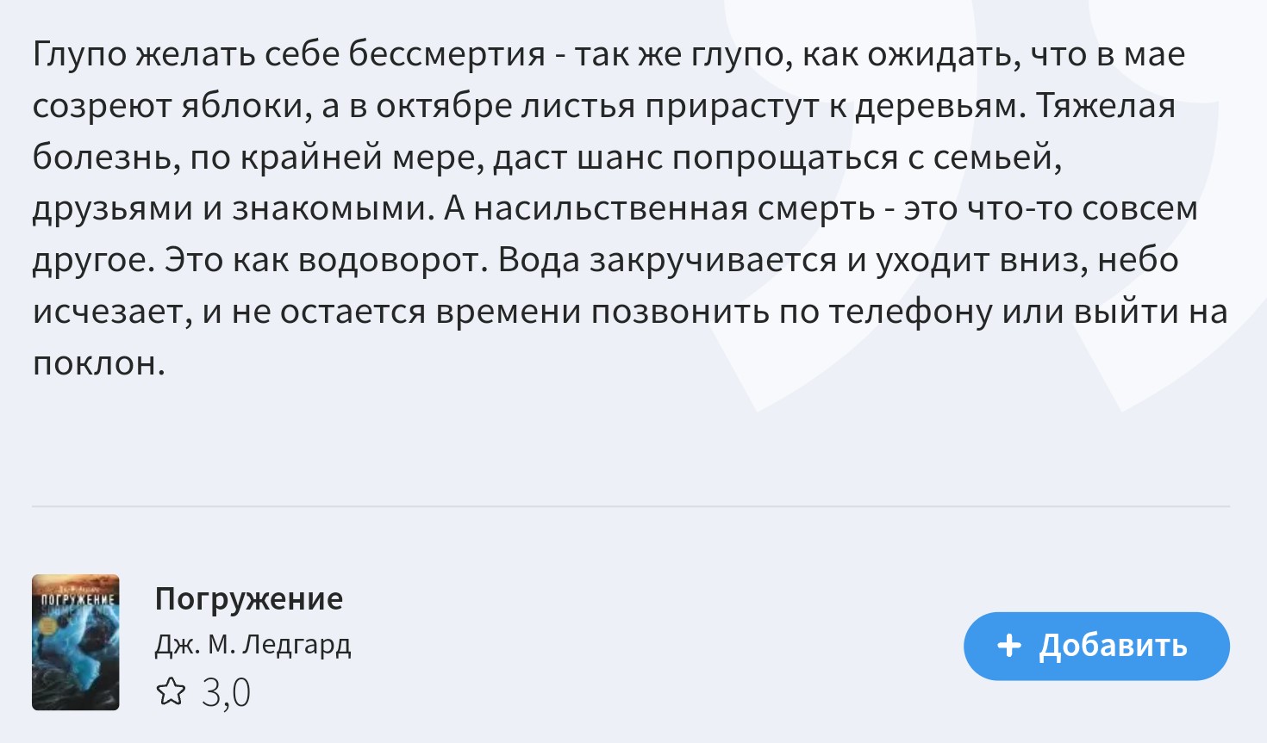This screenshot has height=743, width=1267.
Task: Click the line starting "созреют яблоки"
Action: pos(604,106)
